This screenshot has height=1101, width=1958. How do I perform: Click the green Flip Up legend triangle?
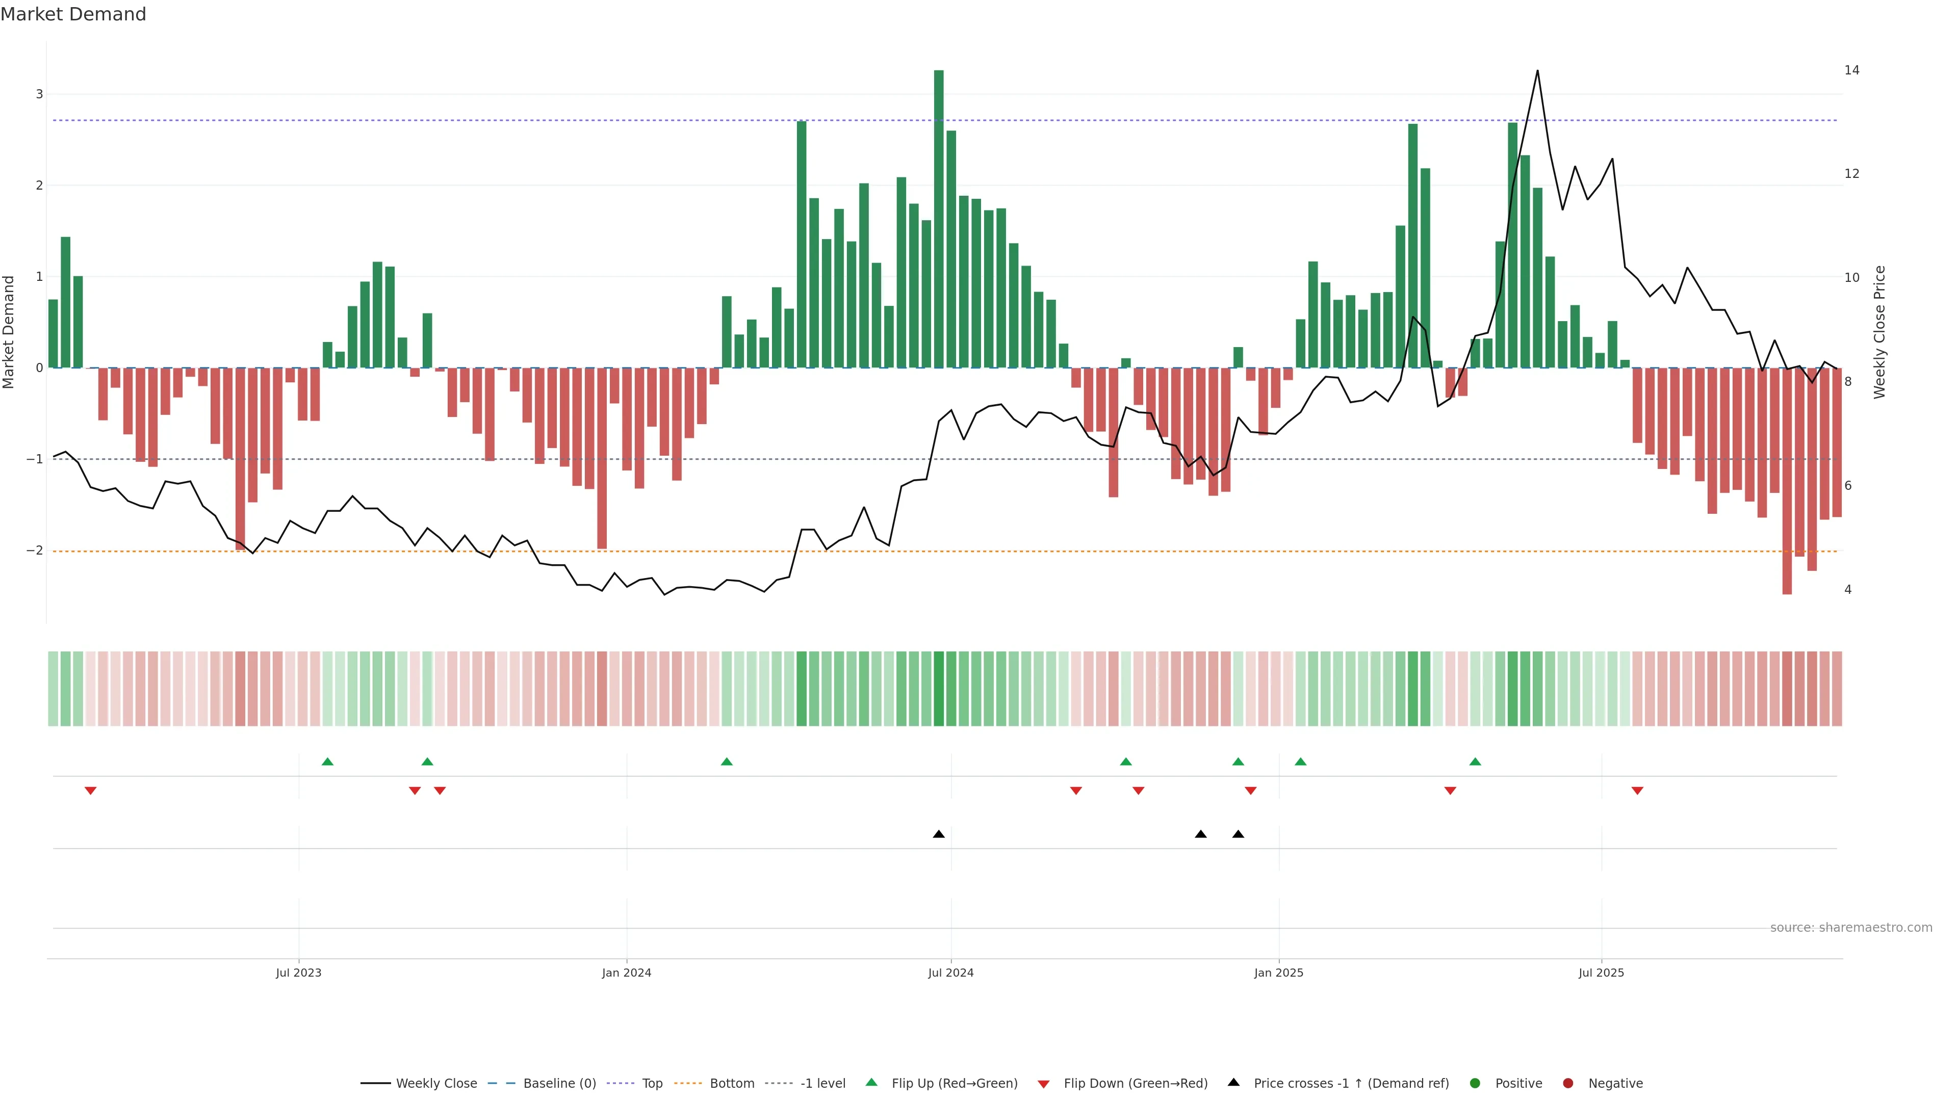[872, 1082]
